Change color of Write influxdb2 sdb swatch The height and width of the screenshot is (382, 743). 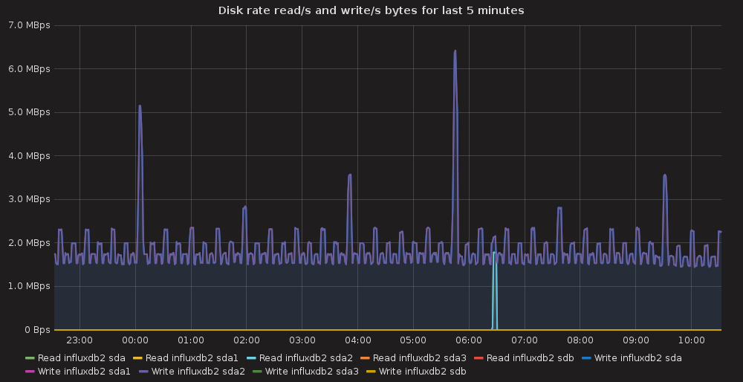click(x=370, y=372)
